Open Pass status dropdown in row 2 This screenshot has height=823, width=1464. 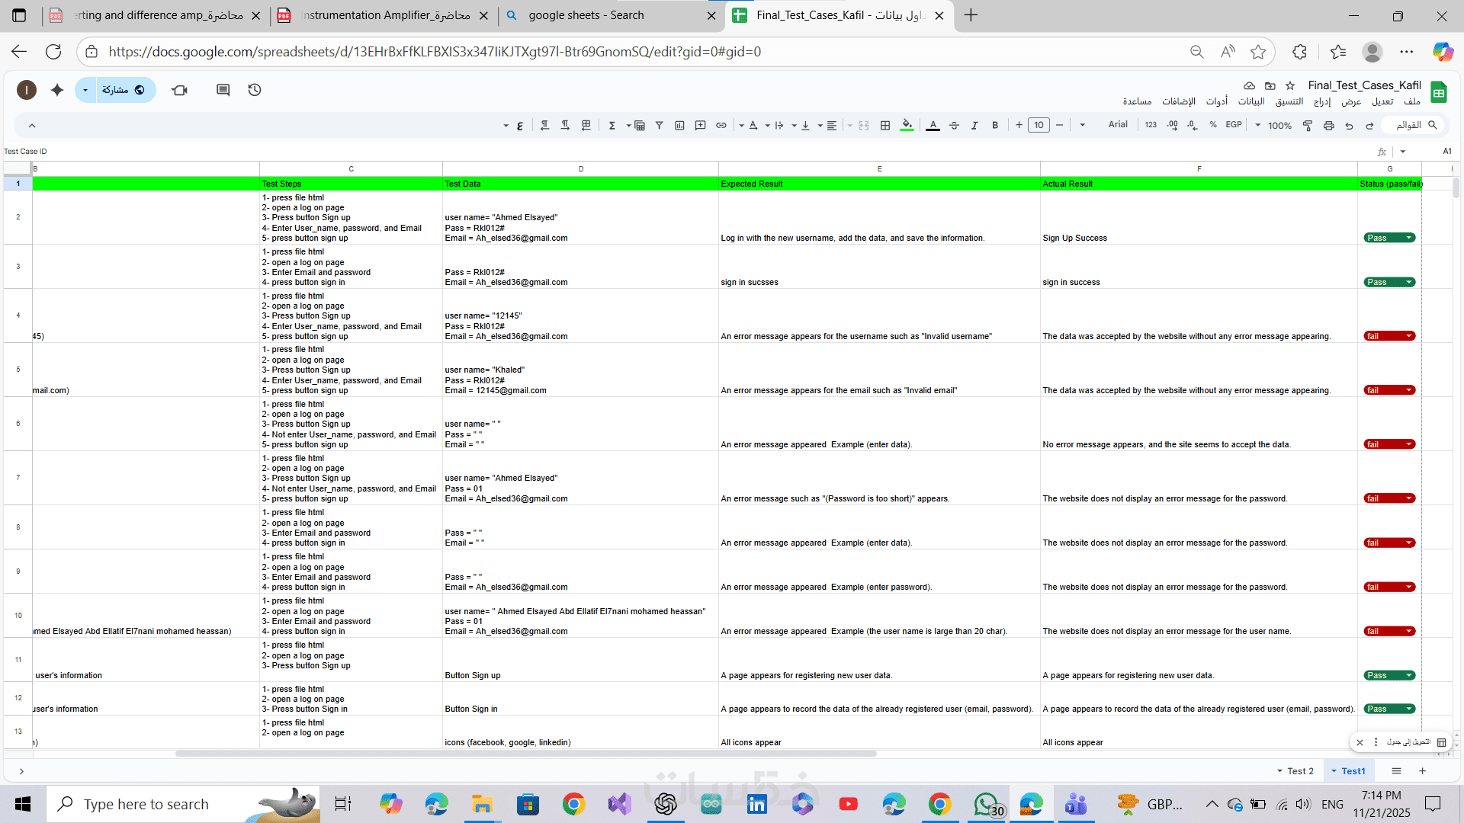coord(1409,238)
